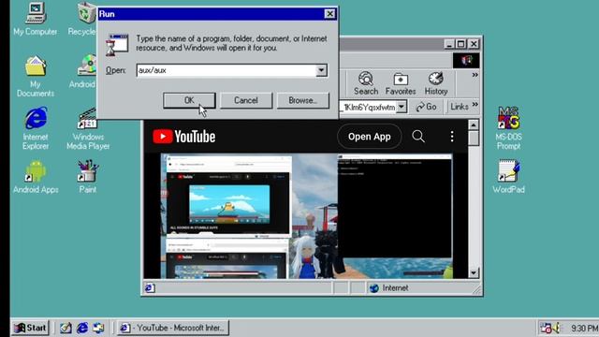The height and width of the screenshot is (337, 599).
Task: Expand the Open field dropdown in Run
Action: [322, 70]
